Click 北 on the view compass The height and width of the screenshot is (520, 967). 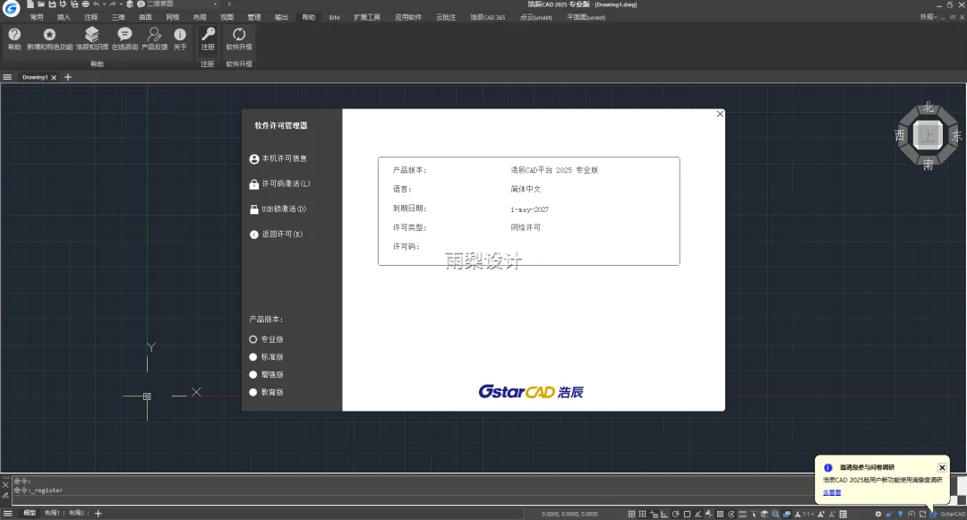tap(928, 107)
